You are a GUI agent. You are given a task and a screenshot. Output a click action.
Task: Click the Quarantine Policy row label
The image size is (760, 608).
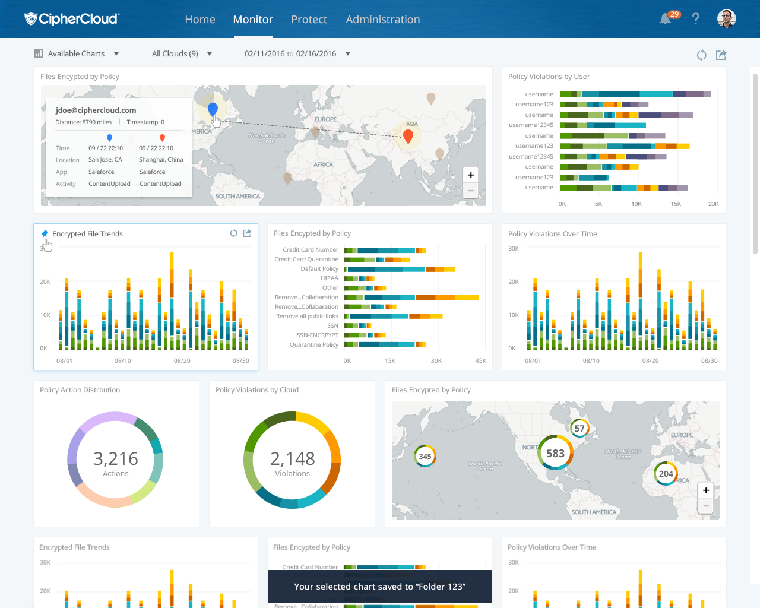(x=314, y=345)
